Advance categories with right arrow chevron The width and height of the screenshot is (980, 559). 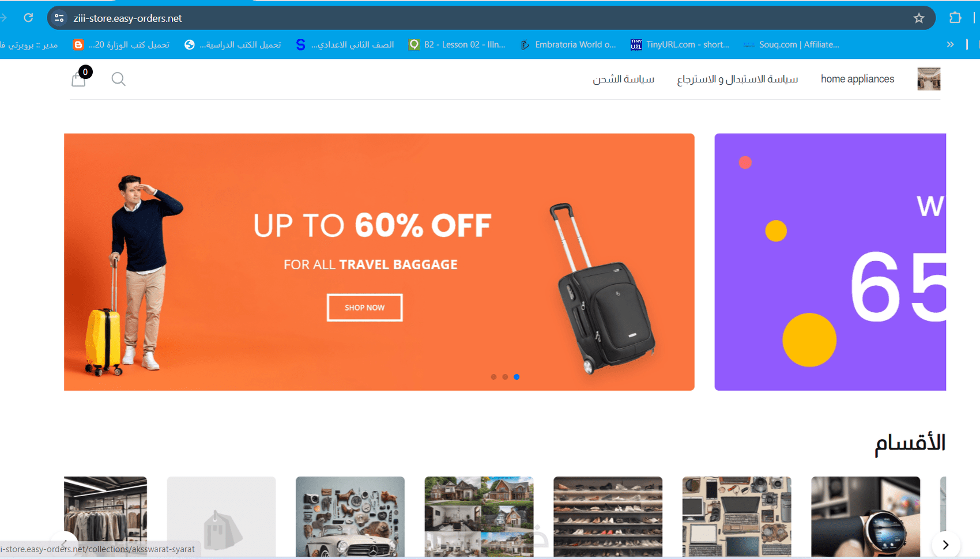coord(945,545)
